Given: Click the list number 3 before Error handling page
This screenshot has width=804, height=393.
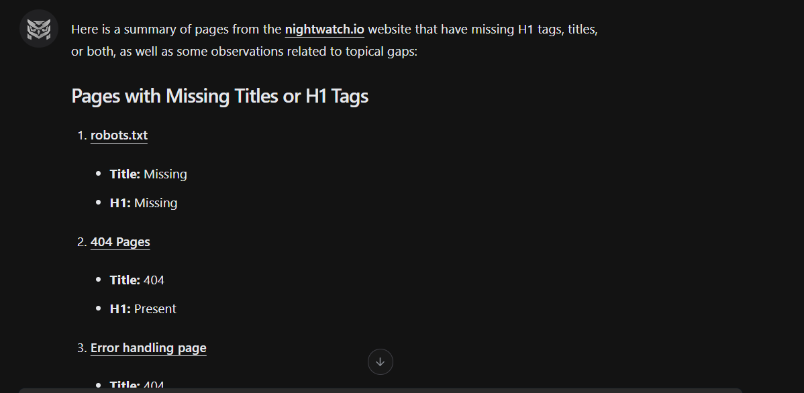Looking at the screenshot, I should tap(81, 348).
